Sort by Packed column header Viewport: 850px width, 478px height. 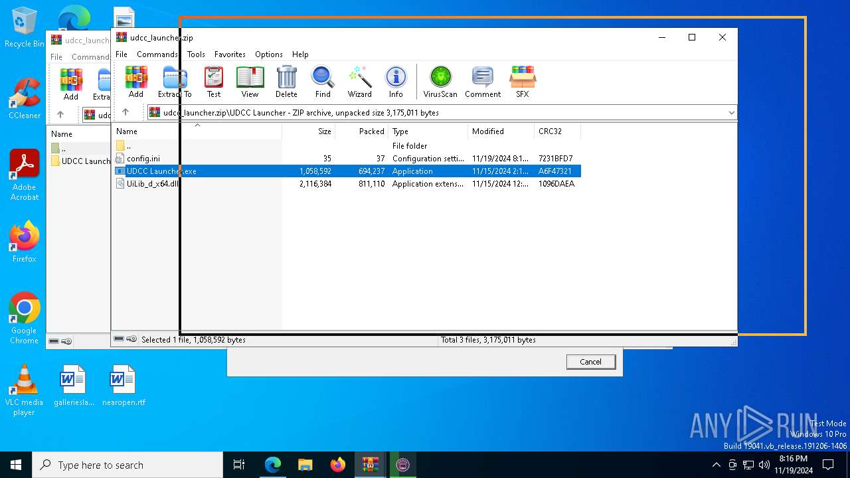tap(362, 131)
